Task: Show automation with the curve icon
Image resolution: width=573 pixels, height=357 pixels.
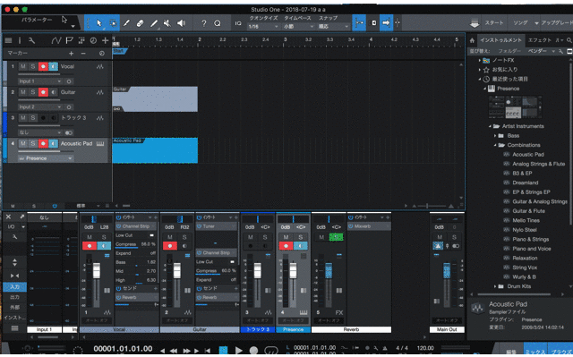Action: click(x=56, y=40)
